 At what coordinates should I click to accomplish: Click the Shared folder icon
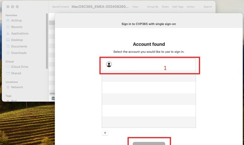pos(8,73)
